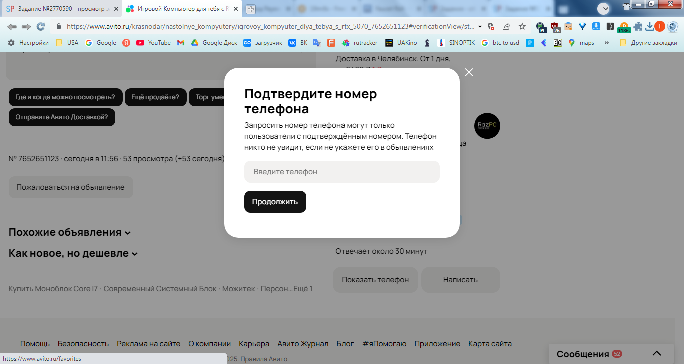Click the 'Ещё продаёте?' chip

click(x=155, y=97)
